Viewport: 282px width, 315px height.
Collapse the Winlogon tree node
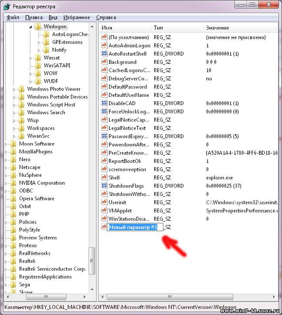pos(30,27)
